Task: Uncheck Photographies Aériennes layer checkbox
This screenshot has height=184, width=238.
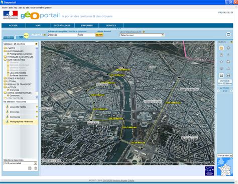Action: point(8,54)
